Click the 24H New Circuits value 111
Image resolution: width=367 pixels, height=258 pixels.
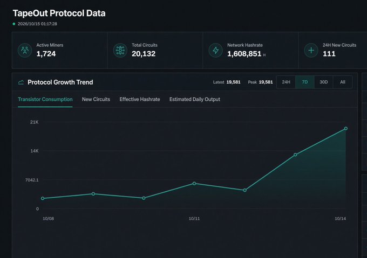(x=329, y=54)
